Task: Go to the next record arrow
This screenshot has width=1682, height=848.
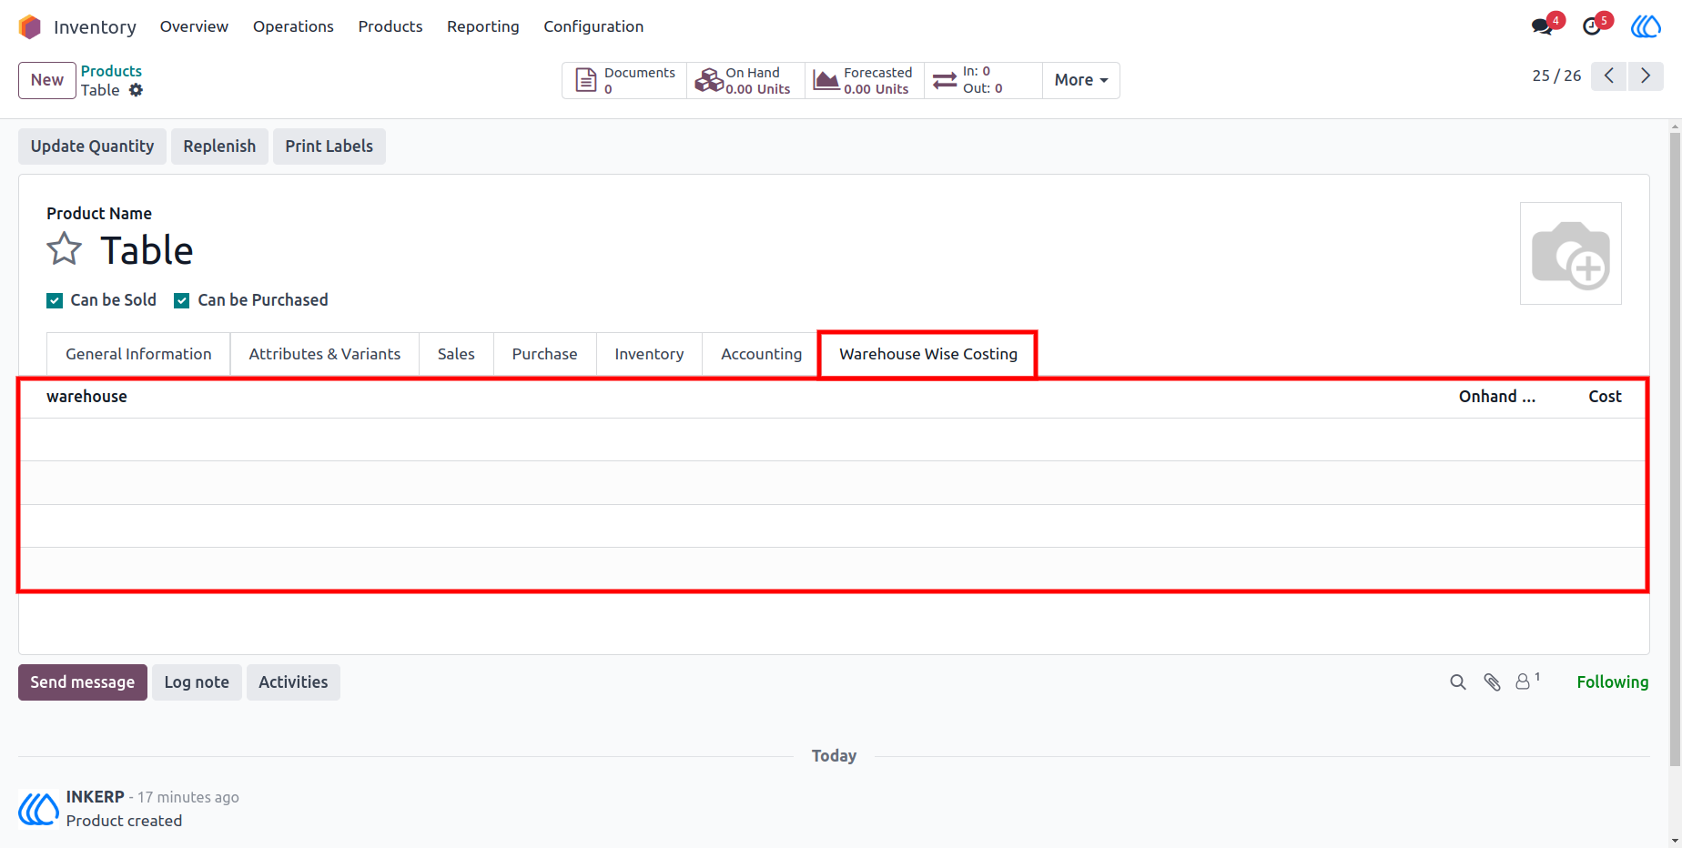Action: click(1646, 76)
